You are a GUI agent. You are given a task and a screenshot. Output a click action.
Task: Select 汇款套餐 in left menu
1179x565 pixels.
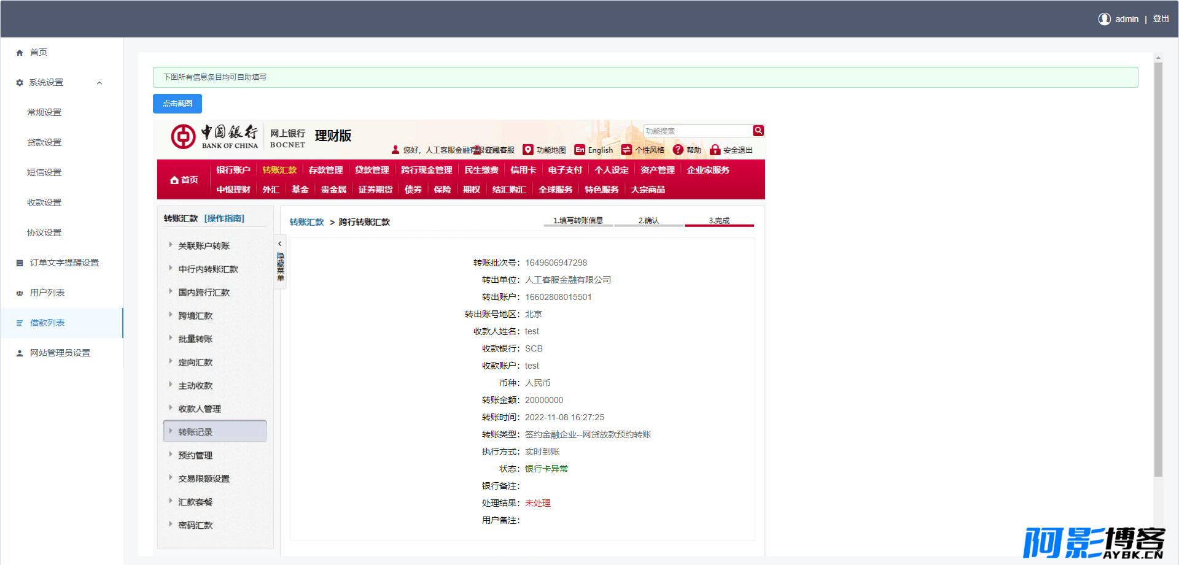pos(195,502)
